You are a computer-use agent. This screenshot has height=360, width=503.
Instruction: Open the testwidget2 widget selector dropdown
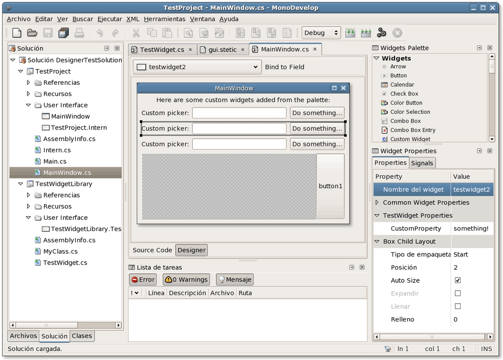[255, 67]
